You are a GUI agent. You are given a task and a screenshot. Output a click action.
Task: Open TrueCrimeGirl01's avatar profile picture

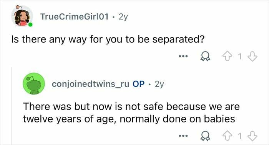point(22,16)
